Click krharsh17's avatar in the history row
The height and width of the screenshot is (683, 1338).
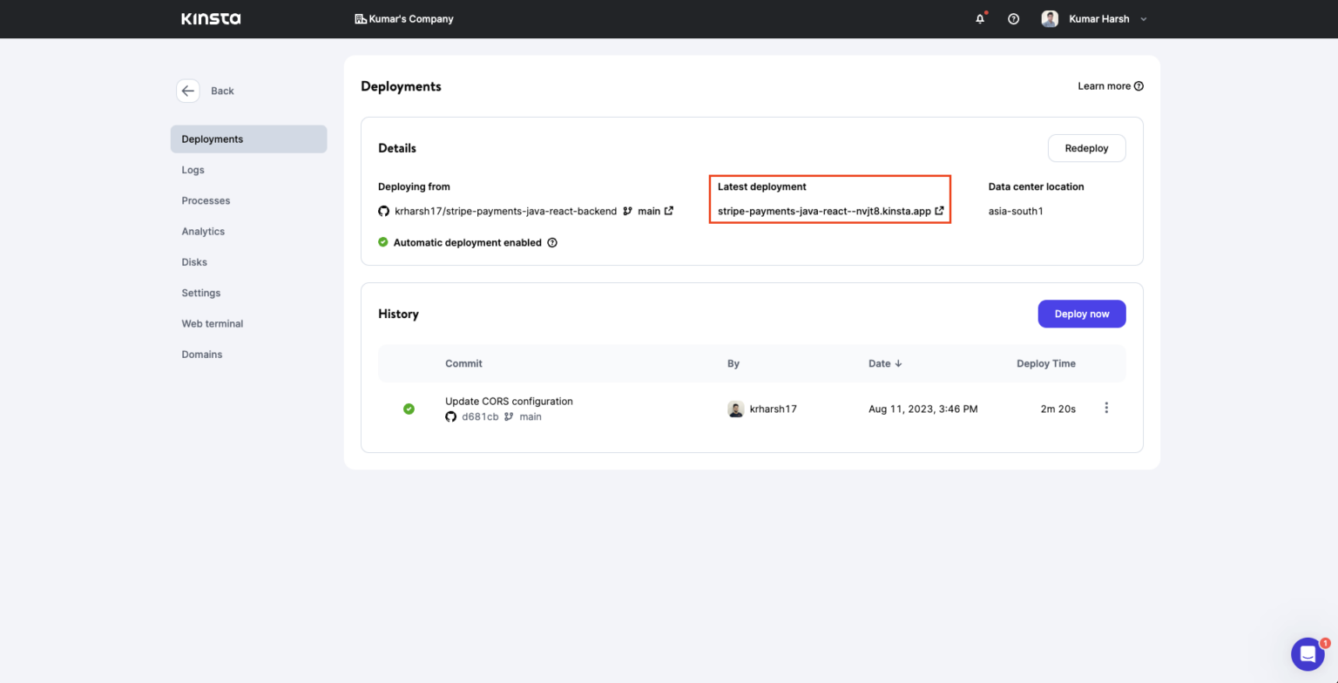pos(735,409)
